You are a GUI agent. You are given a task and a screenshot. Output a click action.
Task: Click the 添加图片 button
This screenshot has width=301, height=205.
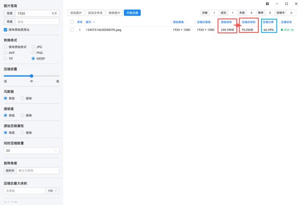coord(76,13)
